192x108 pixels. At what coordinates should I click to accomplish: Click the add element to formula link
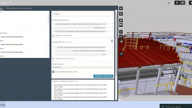point(65,59)
